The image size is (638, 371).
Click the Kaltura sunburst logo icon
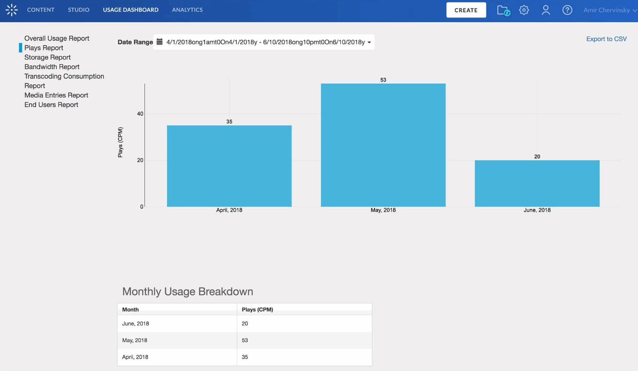click(x=11, y=10)
